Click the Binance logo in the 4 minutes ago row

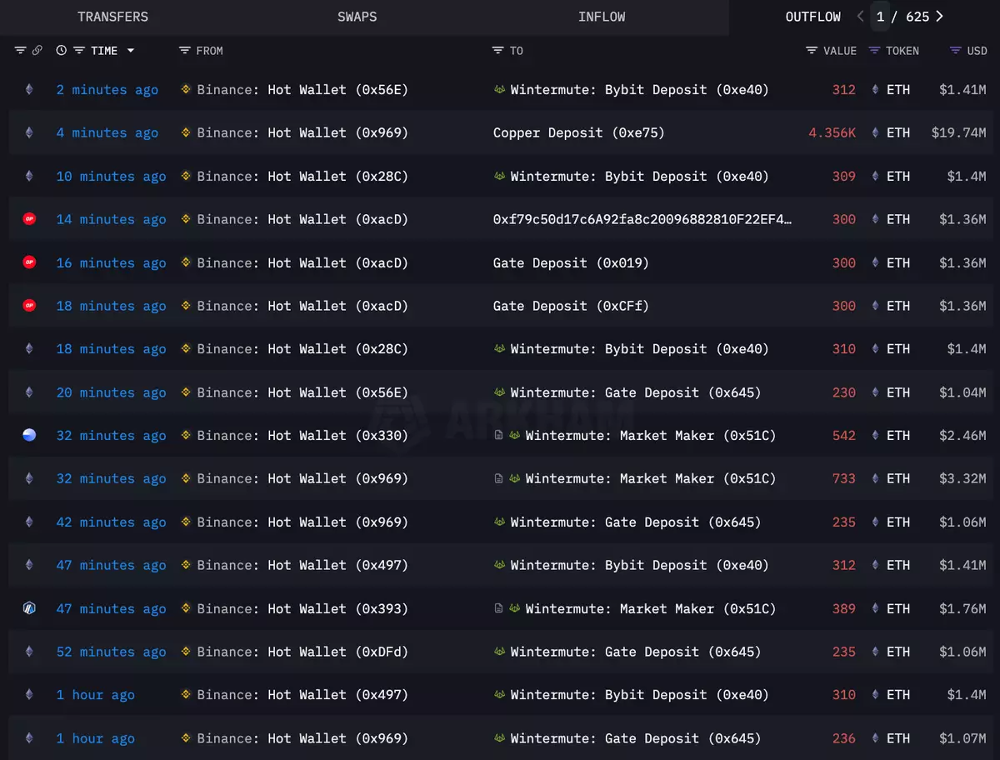(187, 132)
